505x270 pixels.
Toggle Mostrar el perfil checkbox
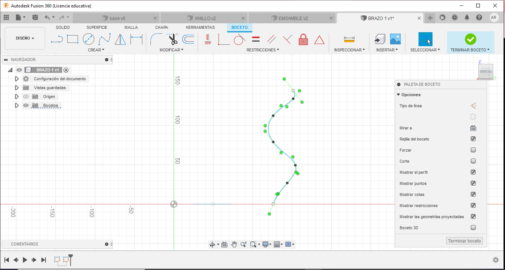pos(473,172)
